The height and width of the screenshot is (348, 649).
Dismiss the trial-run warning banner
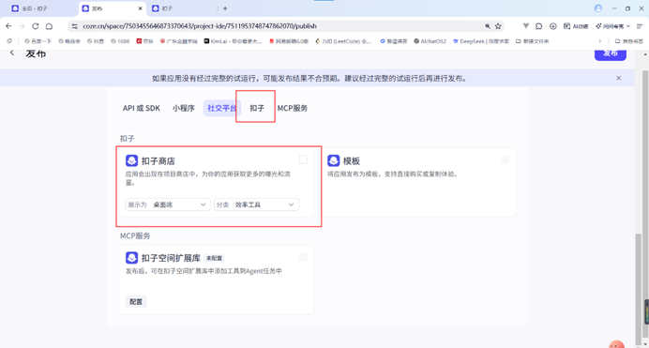[x=618, y=78]
